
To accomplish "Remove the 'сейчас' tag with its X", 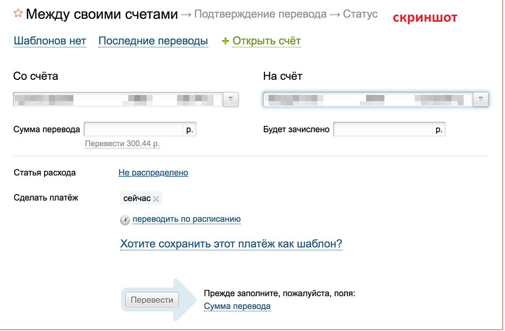I will point(156,199).
